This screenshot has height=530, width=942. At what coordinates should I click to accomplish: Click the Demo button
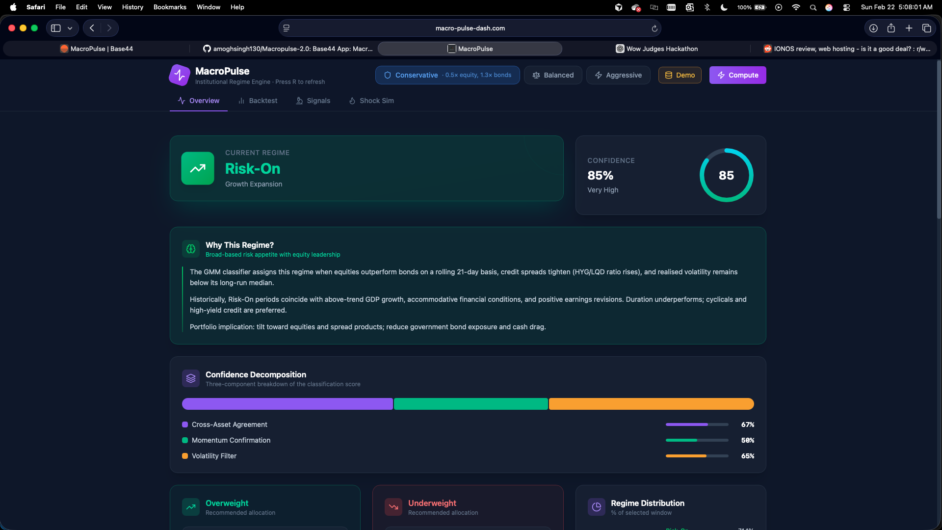680,75
